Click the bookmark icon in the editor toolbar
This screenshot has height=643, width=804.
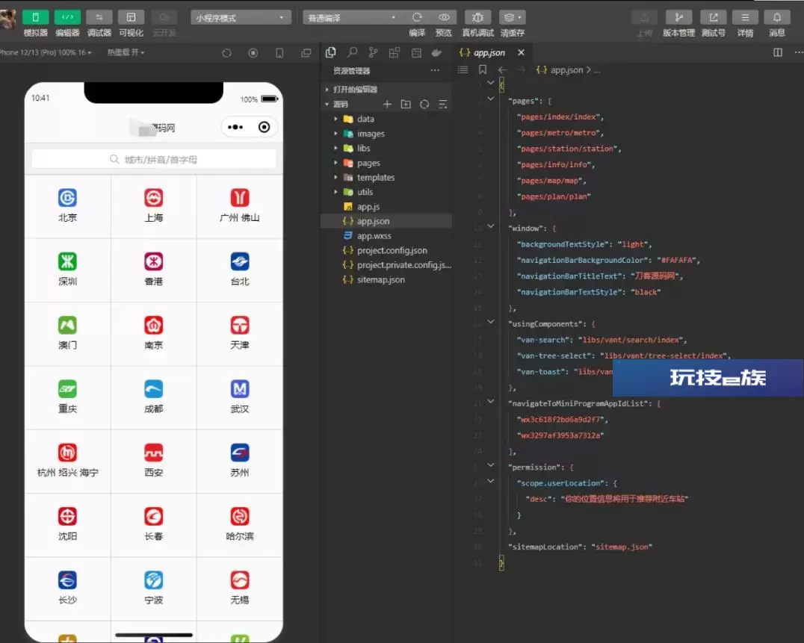click(483, 69)
